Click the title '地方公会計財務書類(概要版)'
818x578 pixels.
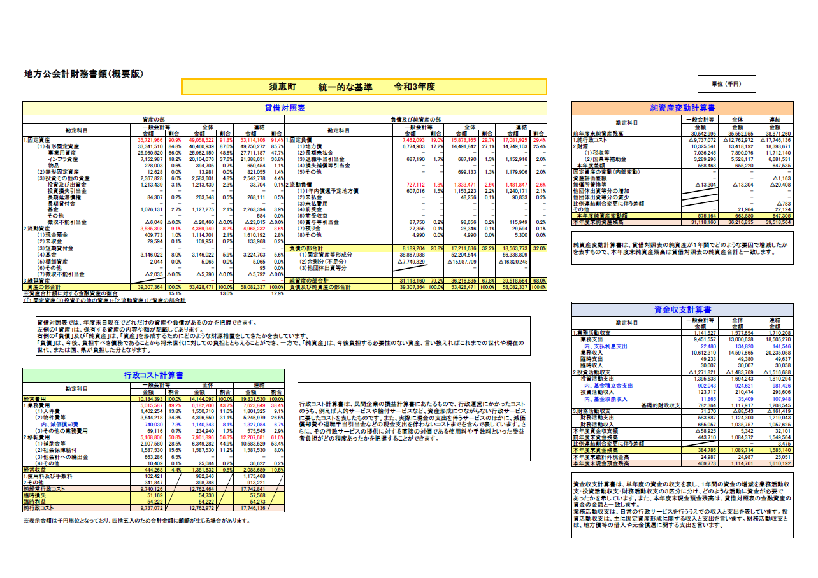[83, 74]
